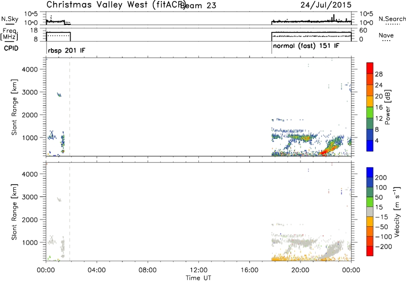Click the "normal (fast) 151 IF" mode label
The image size is (406, 281).
coord(306,46)
